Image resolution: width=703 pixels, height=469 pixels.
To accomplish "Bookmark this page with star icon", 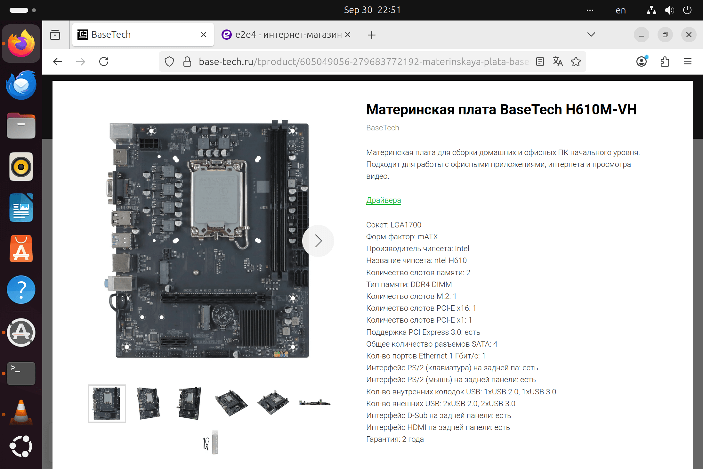I will coord(576,62).
